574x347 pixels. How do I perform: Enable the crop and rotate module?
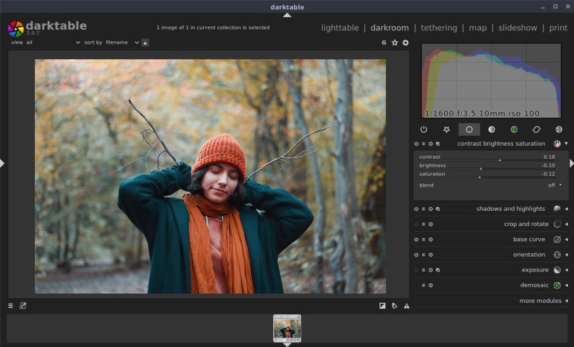click(x=416, y=224)
